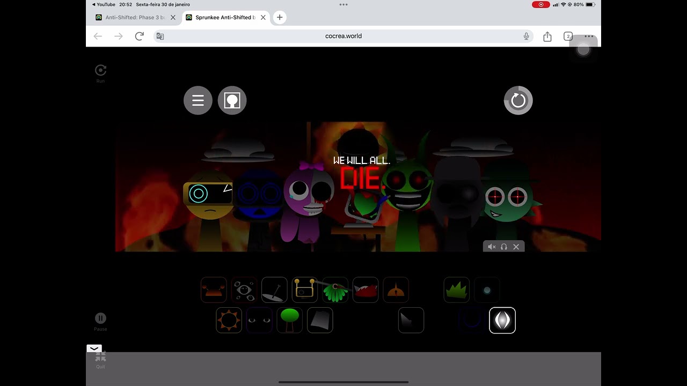This screenshot has height=386, width=687.
Task: Open the tab switcher showing 2 tabs
Action: [x=568, y=36]
